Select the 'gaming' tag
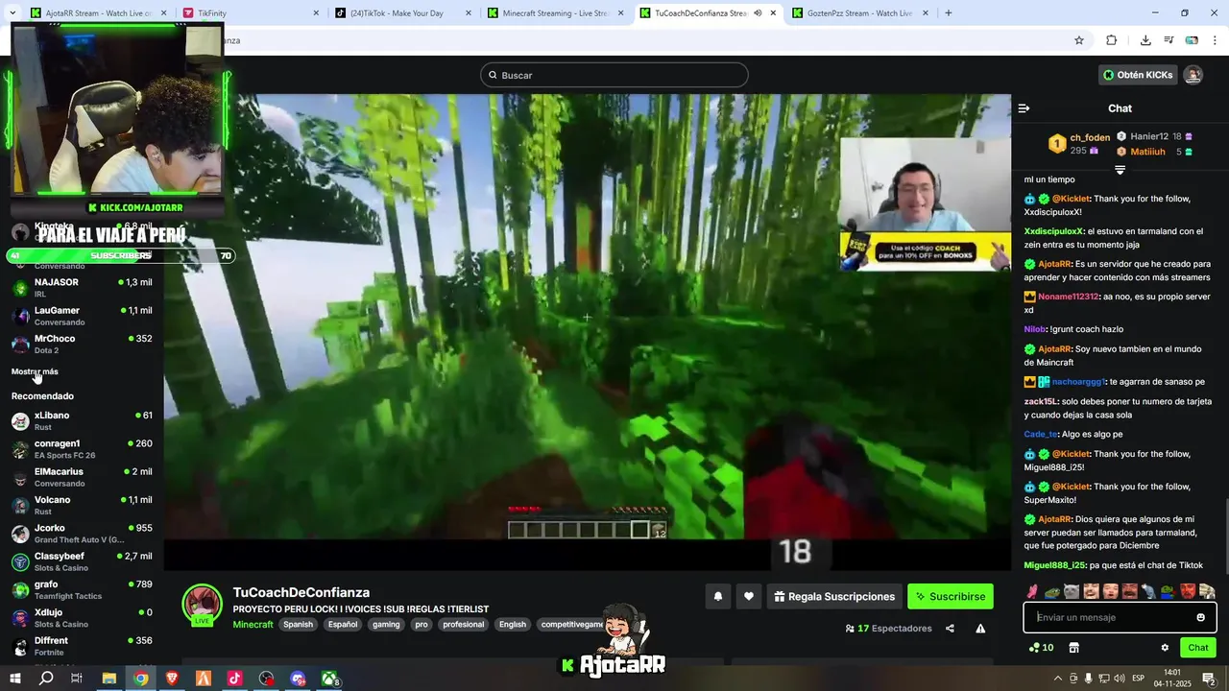This screenshot has height=691, width=1229. (386, 624)
